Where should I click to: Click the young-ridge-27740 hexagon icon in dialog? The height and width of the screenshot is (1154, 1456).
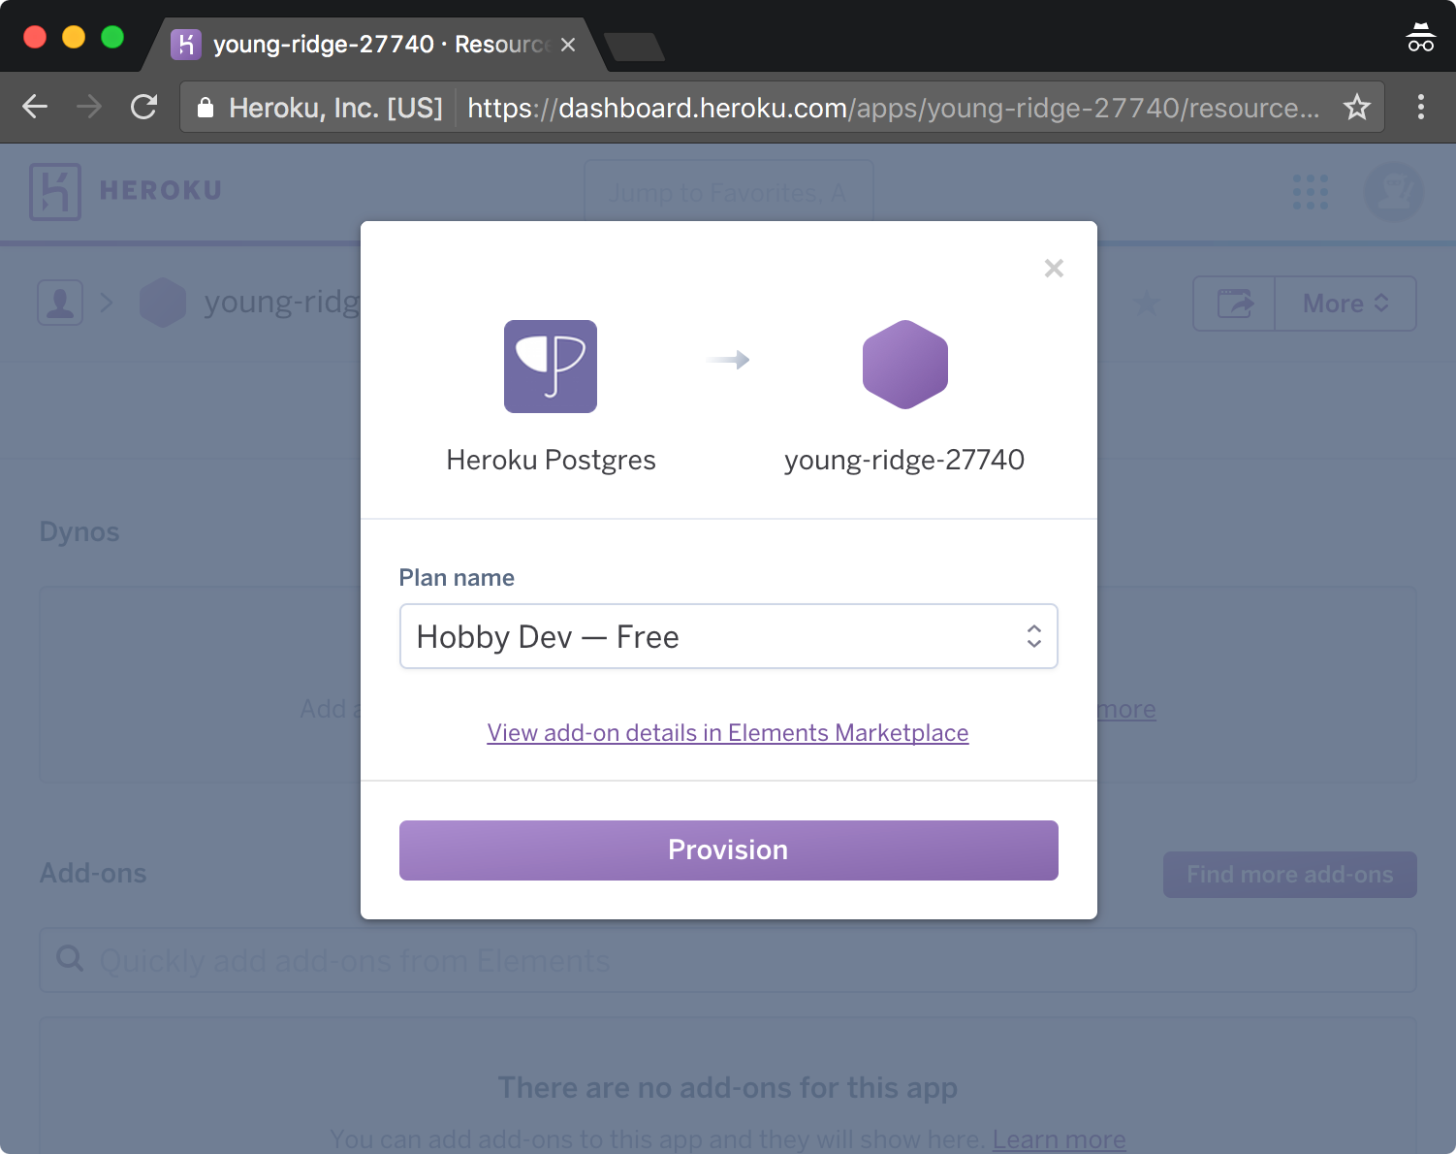tap(904, 365)
